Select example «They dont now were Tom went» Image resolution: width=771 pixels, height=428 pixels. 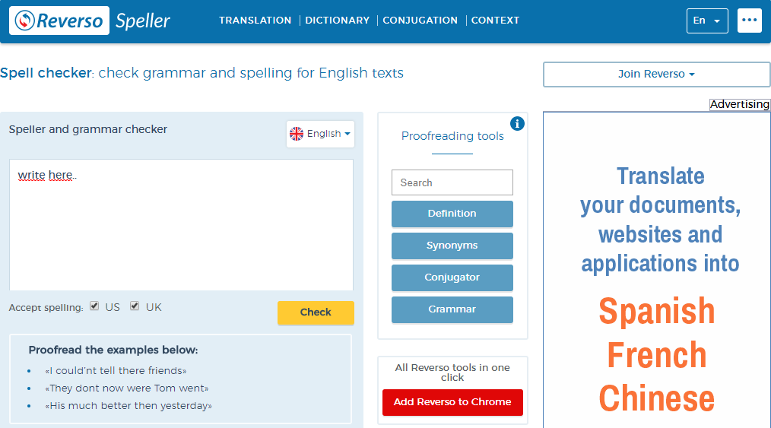(127, 388)
